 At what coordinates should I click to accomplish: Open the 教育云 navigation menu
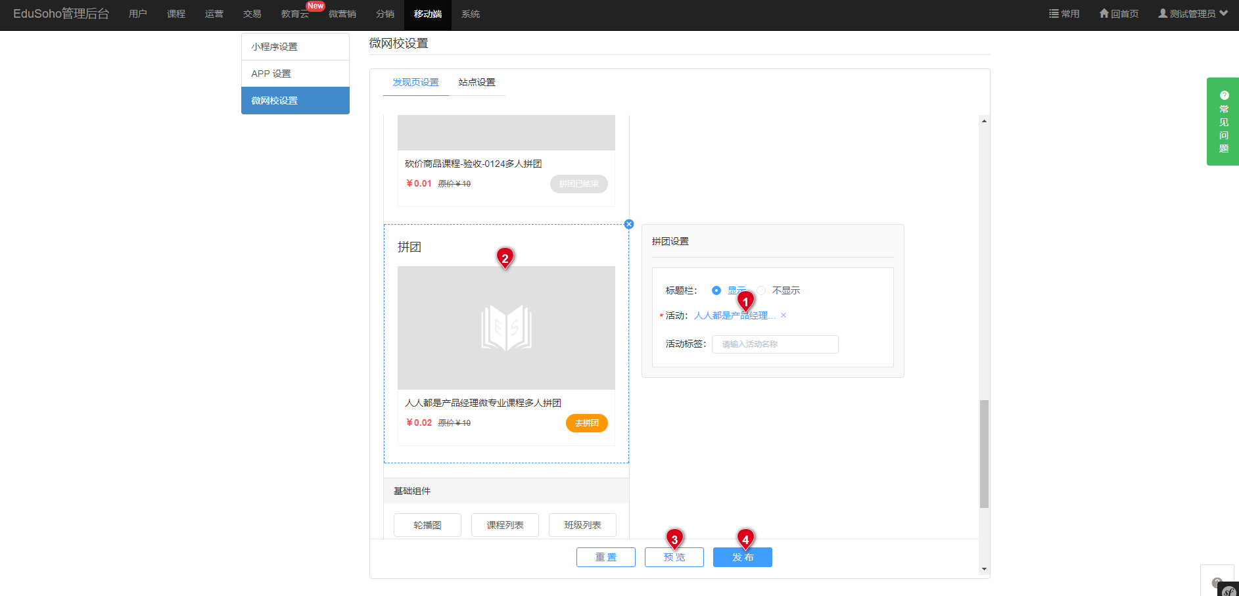[294, 14]
